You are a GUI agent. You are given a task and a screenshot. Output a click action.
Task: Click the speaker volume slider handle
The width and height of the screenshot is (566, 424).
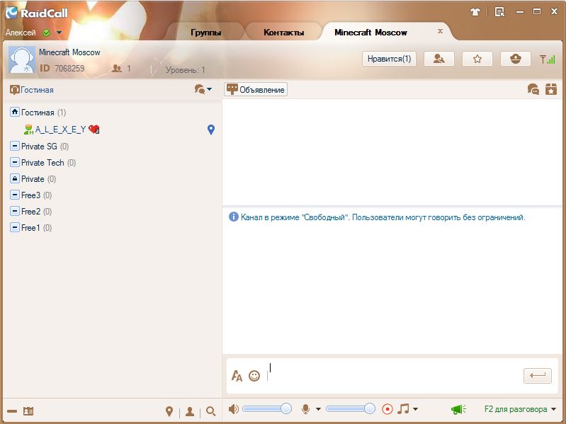coord(286,408)
